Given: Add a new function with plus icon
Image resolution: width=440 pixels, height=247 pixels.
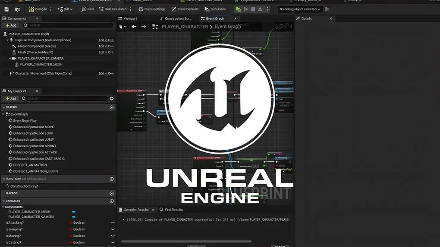Looking at the screenshot, I should [112, 179].
